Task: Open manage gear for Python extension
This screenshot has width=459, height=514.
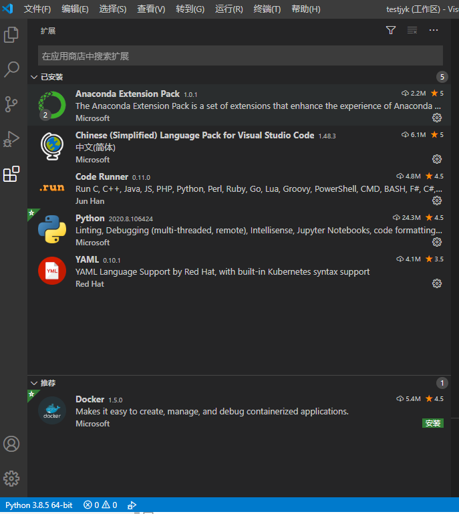Action: click(x=437, y=242)
